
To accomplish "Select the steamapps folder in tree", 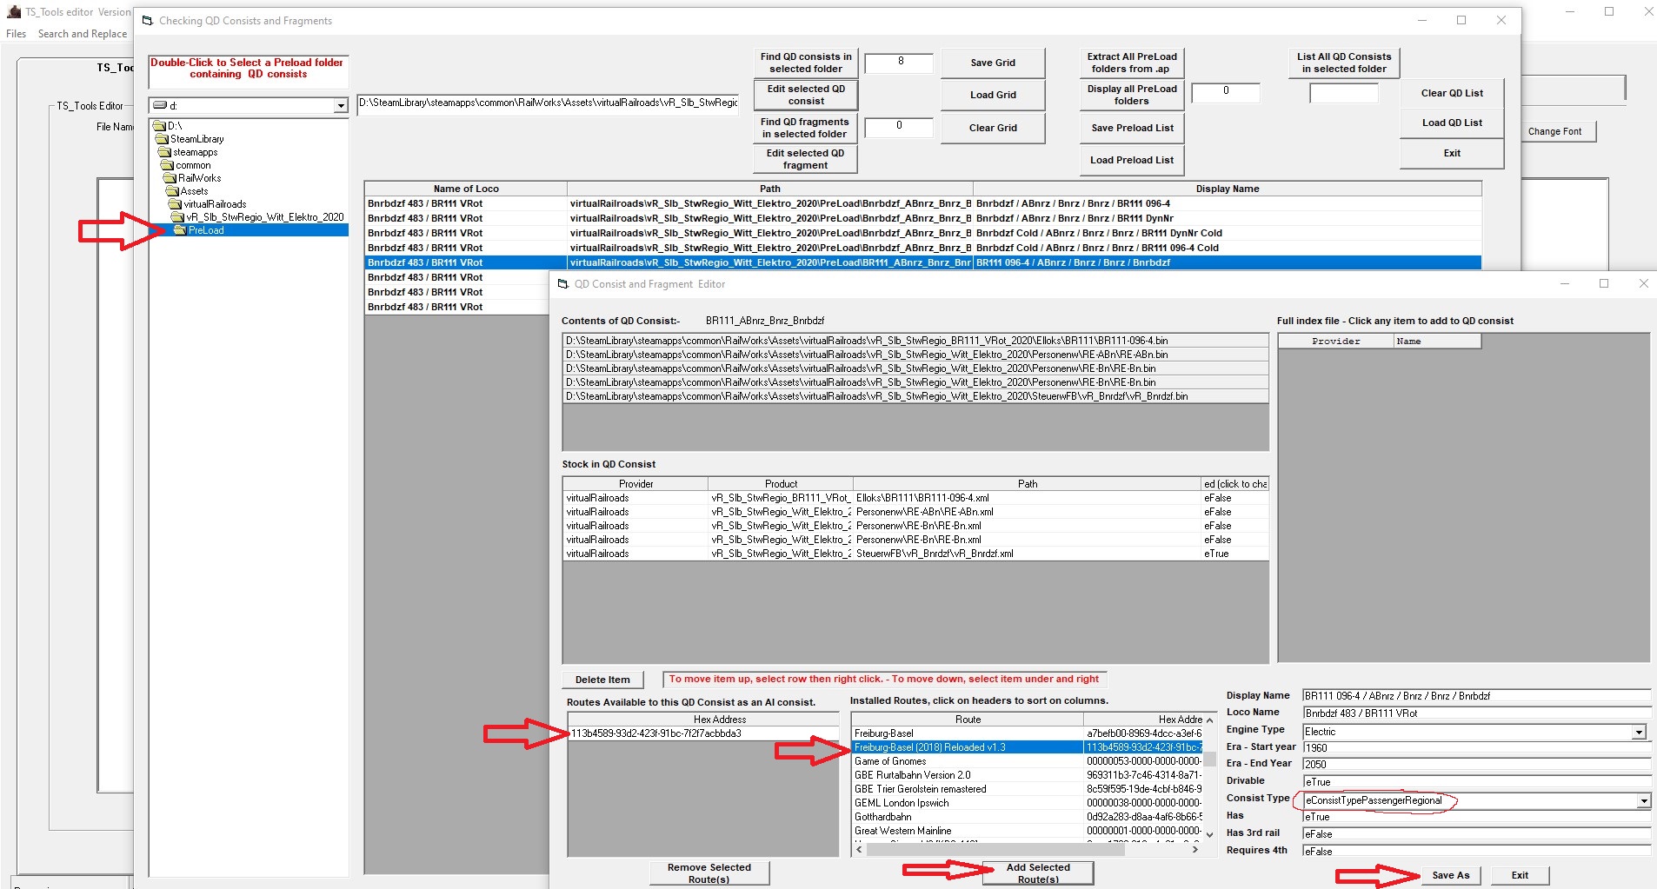I will (x=195, y=152).
